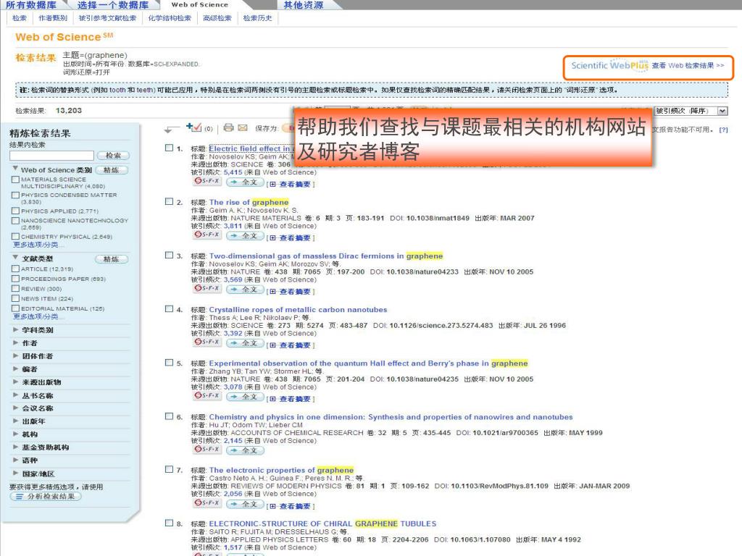Viewport: 742px width, 556px height.
Task: Click the S·F·X icon for result 3
Action: tap(207, 288)
